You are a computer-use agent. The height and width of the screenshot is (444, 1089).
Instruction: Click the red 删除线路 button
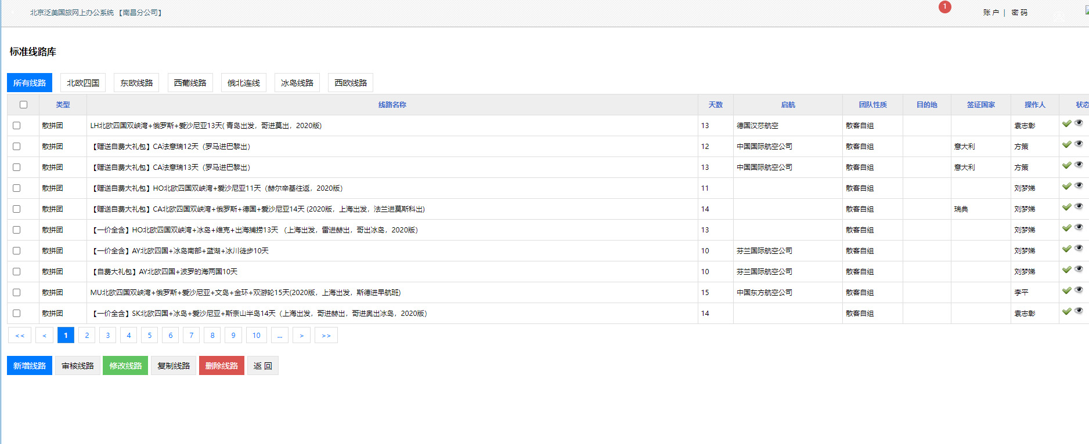(222, 366)
